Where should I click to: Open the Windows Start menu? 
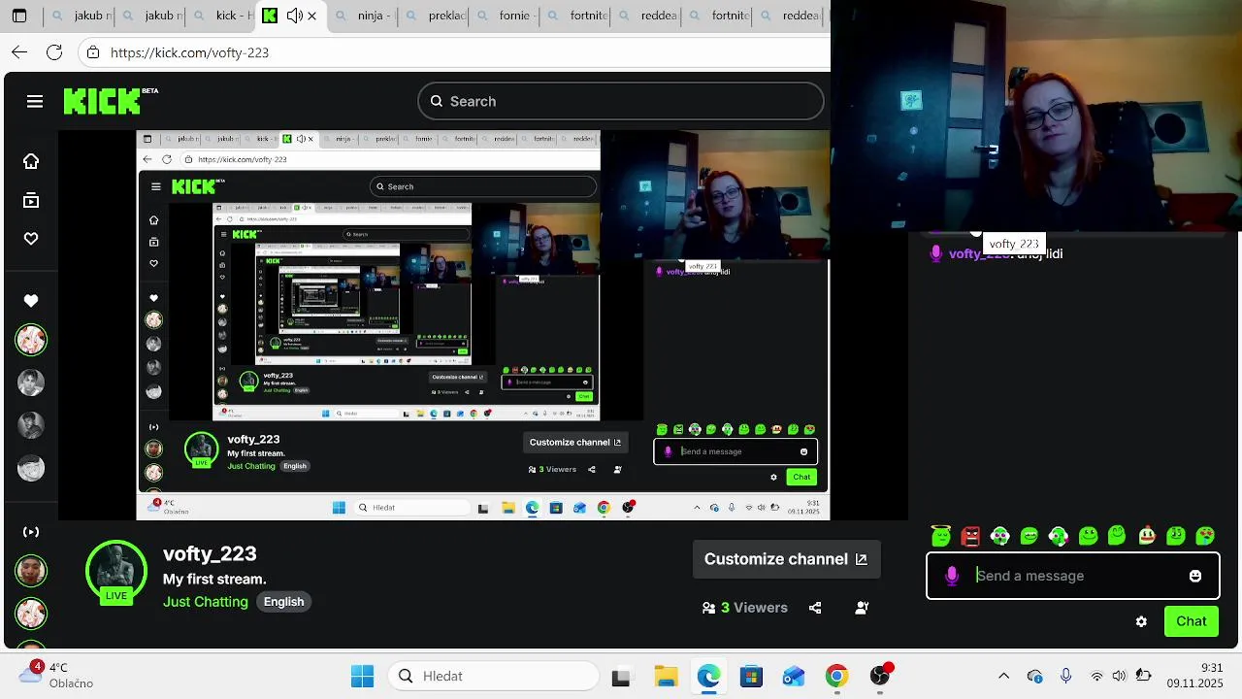[362, 676]
